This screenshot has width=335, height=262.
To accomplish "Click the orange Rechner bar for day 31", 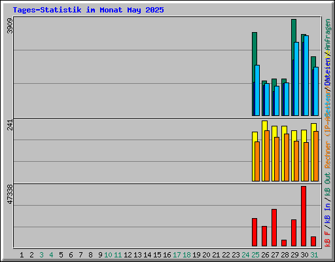I will 316,156.
